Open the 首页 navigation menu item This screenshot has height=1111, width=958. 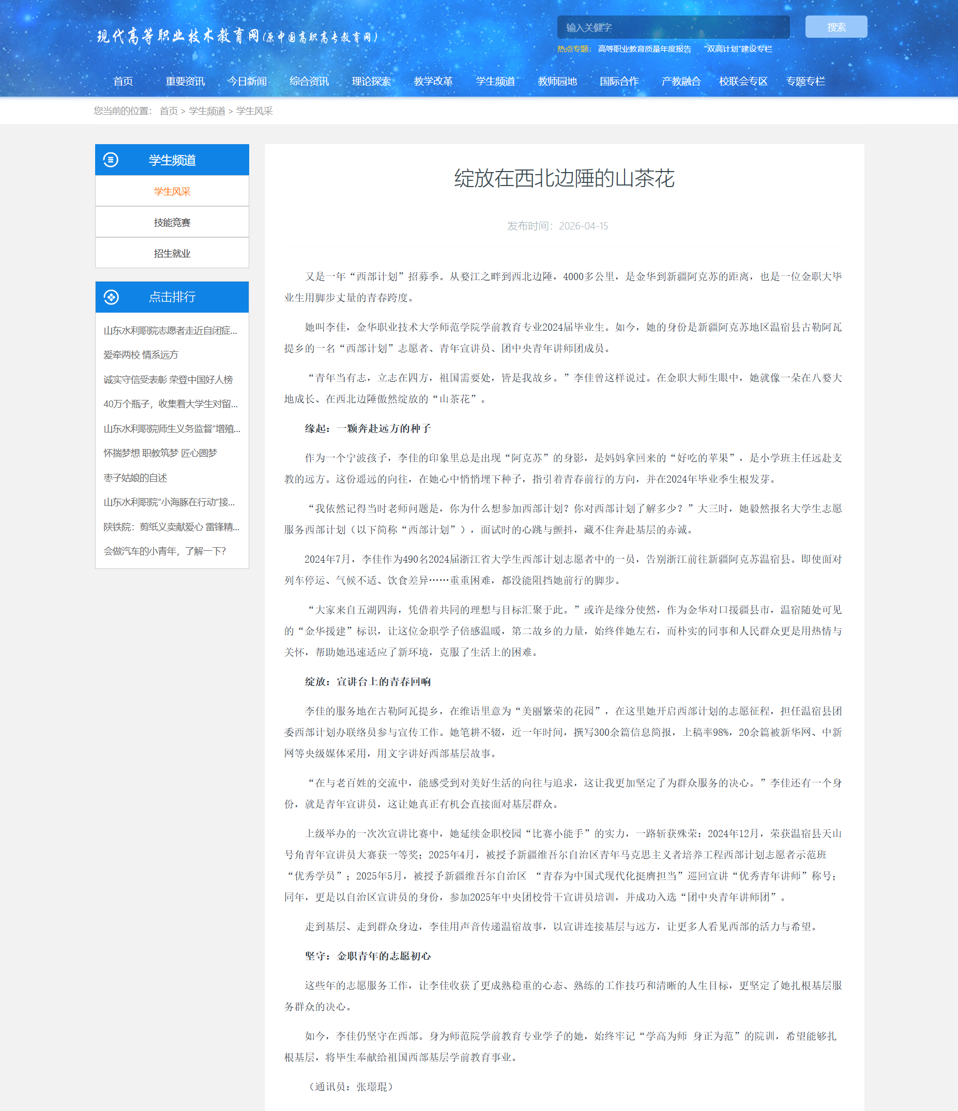click(123, 82)
